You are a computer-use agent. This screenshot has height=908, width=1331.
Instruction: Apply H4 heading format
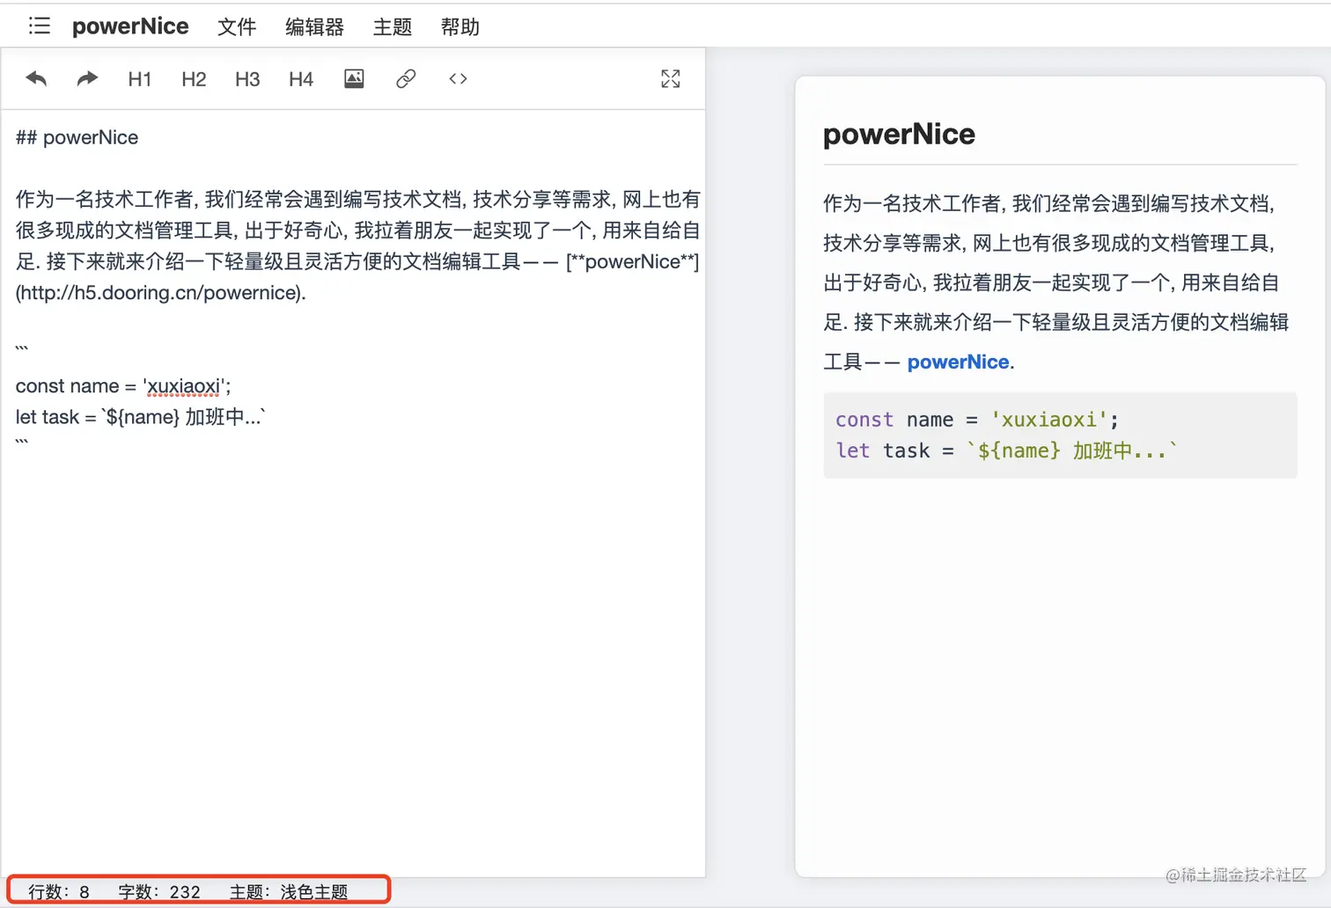(x=301, y=80)
